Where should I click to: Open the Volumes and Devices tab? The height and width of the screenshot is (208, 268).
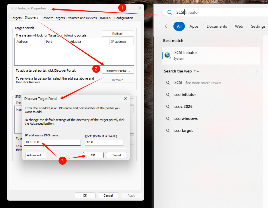pos(82,18)
